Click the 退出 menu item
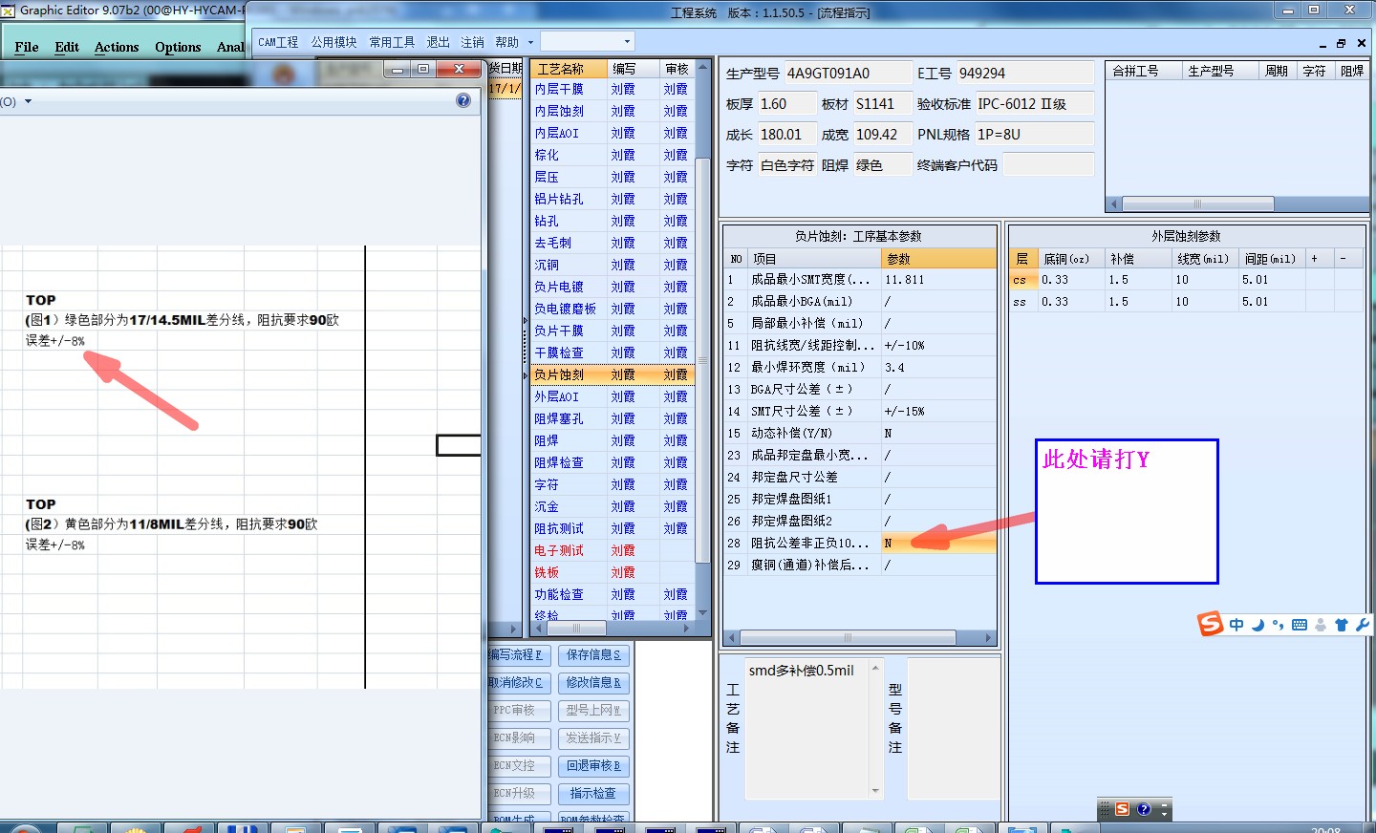1376x833 pixels. pos(438,42)
